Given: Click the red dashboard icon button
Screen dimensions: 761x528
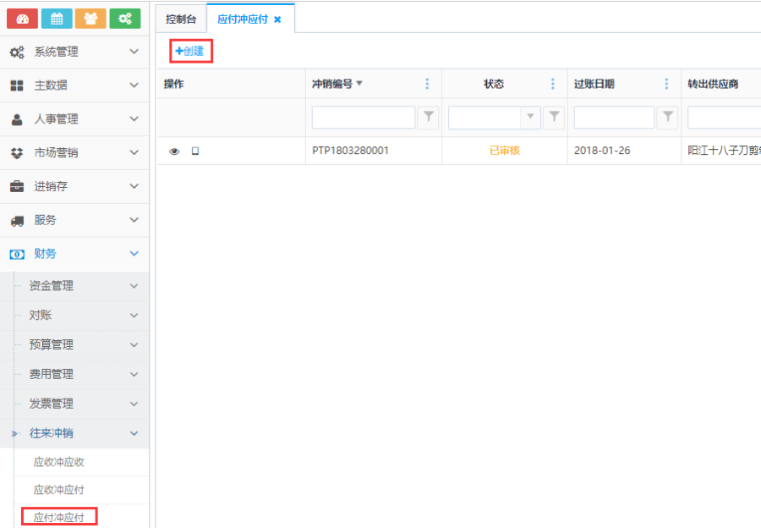Looking at the screenshot, I should (x=22, y=19).
